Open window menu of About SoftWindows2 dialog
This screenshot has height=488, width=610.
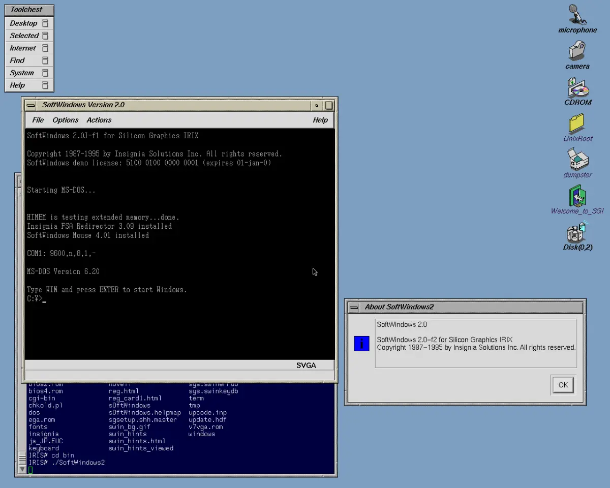[354, 307]
